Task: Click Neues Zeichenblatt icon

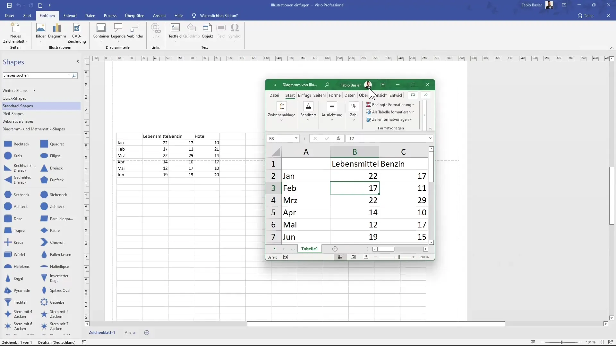Action: pyautogui.click(x=15, y=33)
